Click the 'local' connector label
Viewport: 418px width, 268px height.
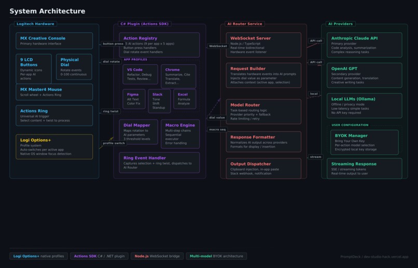coord(314,94)
